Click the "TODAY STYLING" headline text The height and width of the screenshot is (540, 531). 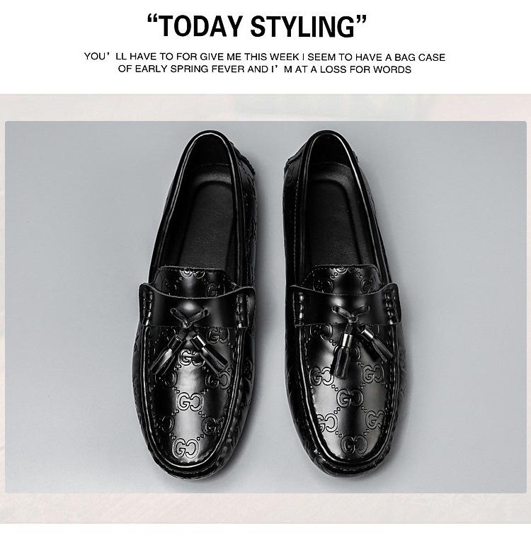257,26
